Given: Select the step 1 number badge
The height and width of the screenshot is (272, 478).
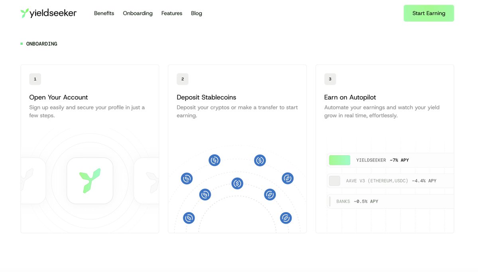Looking at the screenshot, I should point(35,79).
